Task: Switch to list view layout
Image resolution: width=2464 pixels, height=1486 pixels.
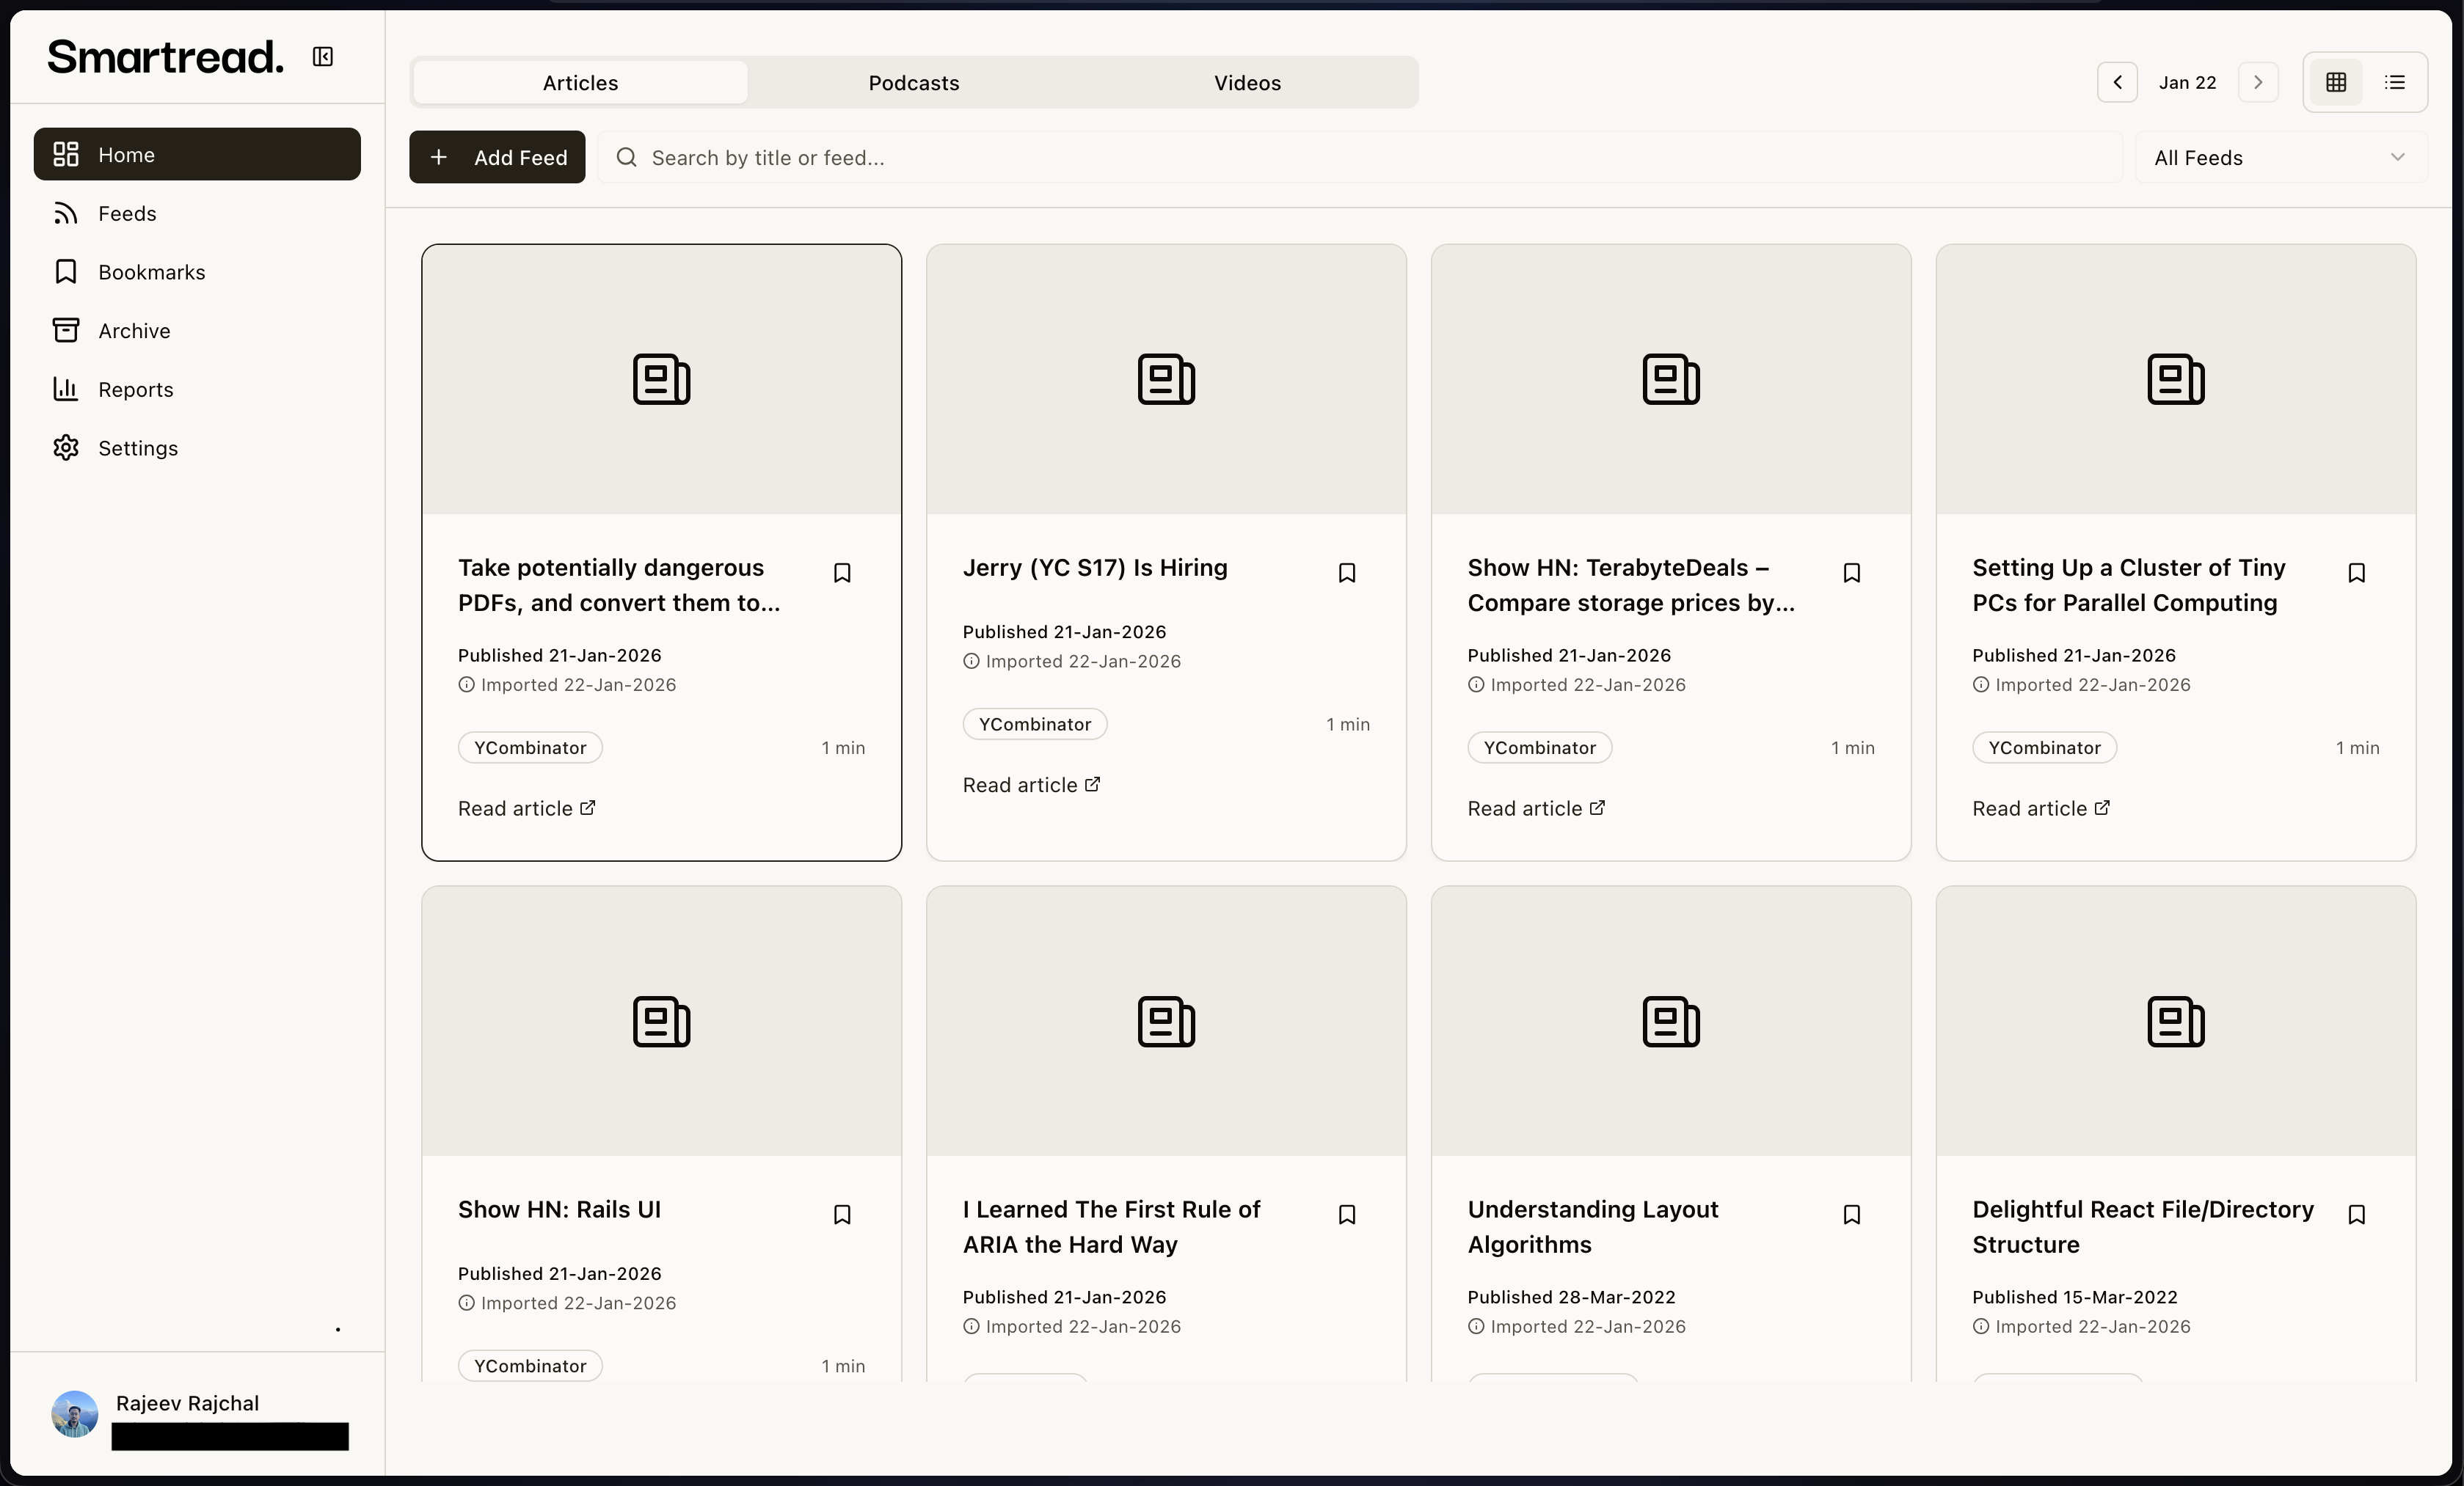Action: pos(2395,83)
